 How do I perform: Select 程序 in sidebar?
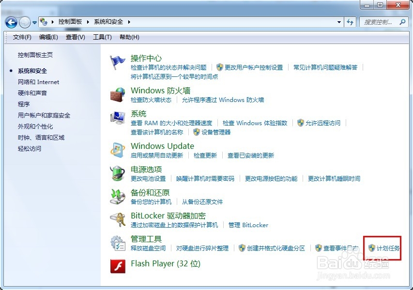point(24,104)
